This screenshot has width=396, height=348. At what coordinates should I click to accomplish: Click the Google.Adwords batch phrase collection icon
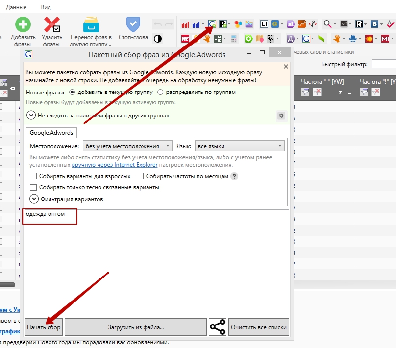(212, 24)
